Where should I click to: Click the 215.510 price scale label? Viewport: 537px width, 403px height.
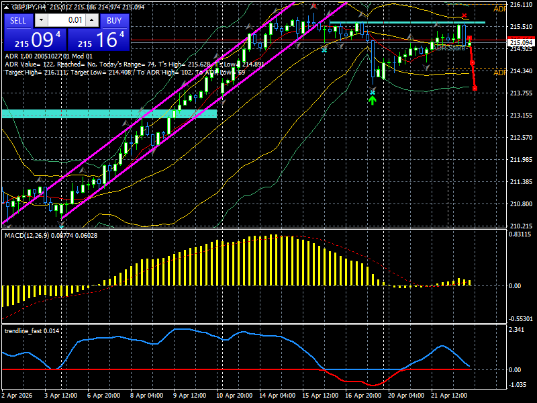(522, 26)
